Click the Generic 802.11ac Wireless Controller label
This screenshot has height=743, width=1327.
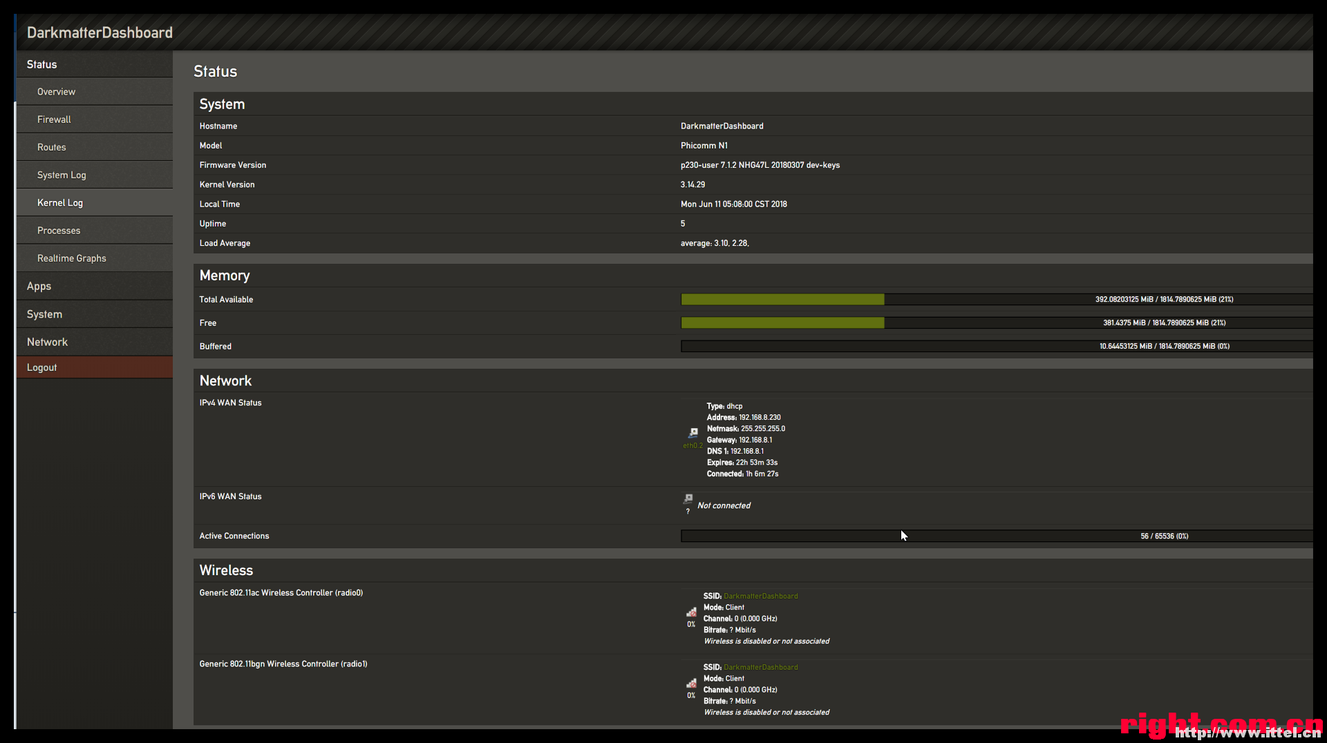[x=281, y=592]
